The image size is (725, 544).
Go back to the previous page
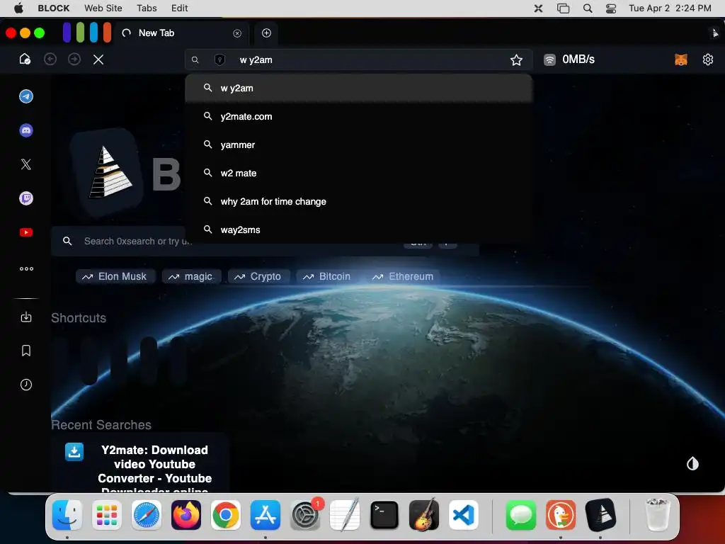point(50,59)
